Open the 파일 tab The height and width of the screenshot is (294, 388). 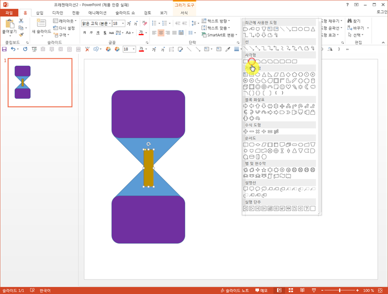[9, 13]
